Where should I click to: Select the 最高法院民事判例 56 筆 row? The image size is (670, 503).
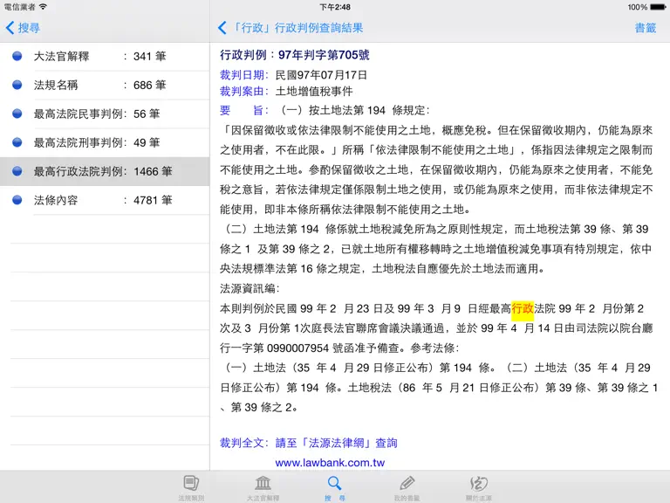pyautogui.click(x=105, y=114)
